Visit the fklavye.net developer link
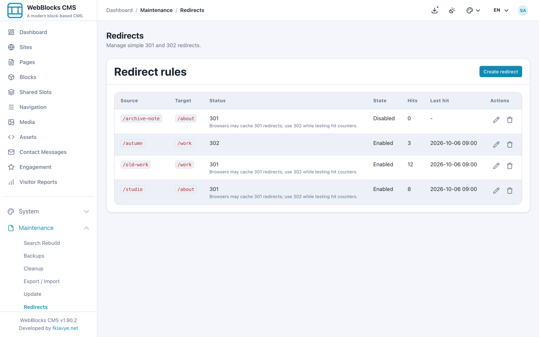539x337 pixels. point(65,328)
